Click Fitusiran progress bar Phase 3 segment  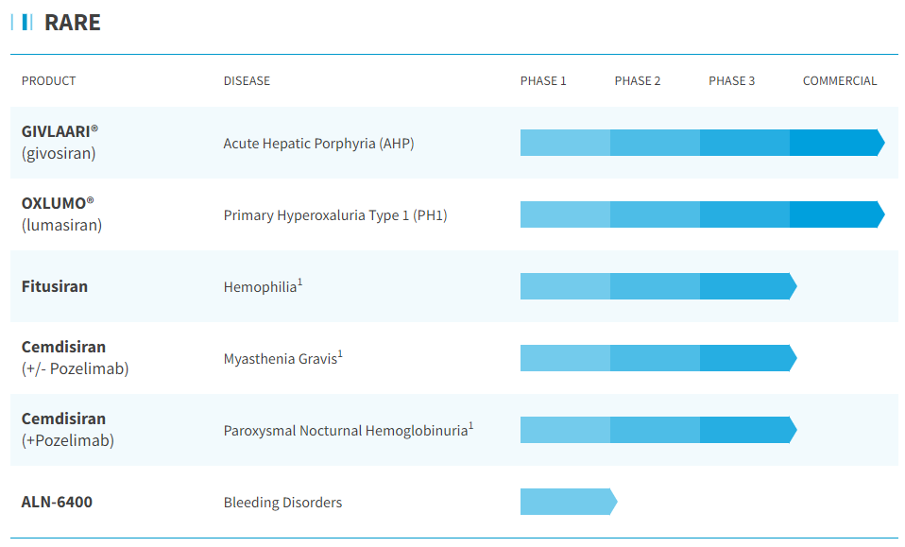point(744,286)
